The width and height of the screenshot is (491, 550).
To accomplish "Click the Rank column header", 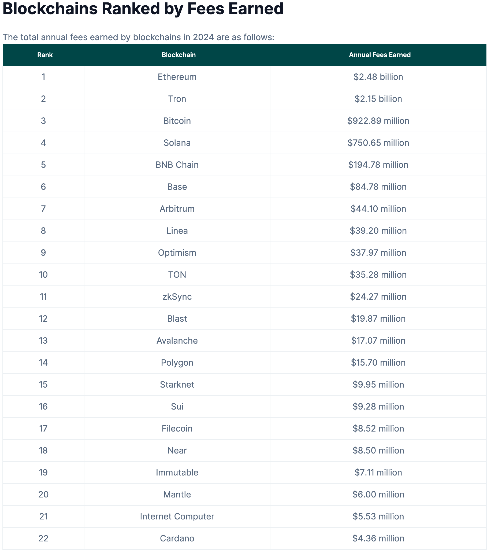I will [45, 55].
